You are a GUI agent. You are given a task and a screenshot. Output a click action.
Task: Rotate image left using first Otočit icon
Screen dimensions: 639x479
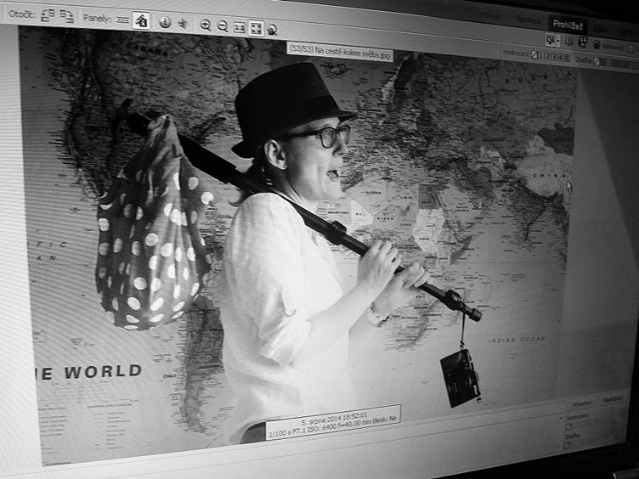(48, 15)
